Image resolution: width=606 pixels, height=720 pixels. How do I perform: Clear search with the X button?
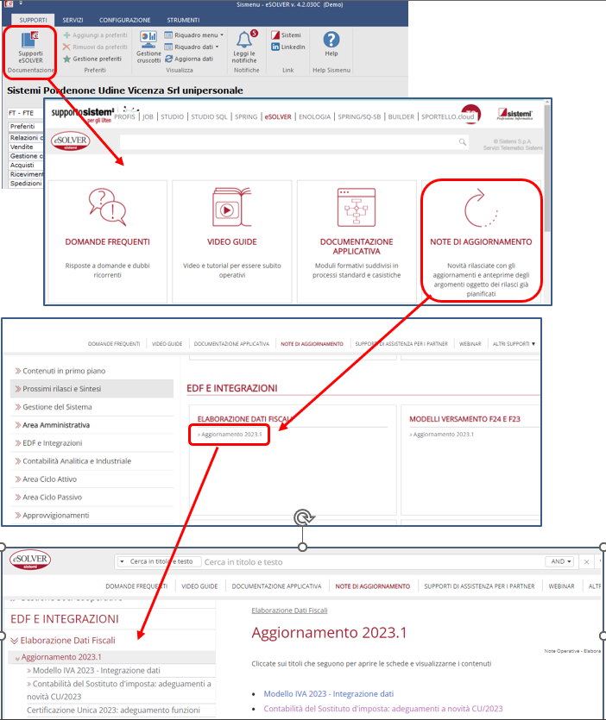586,561
